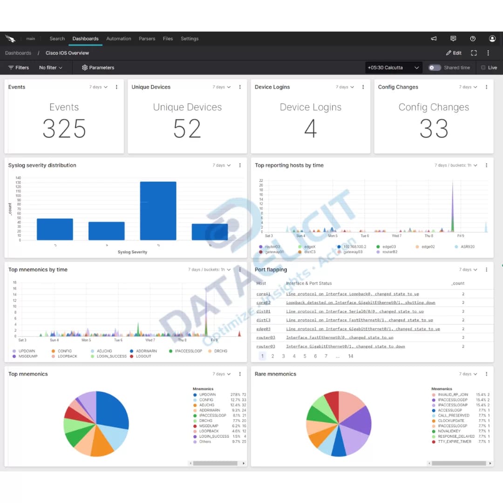Screen dimensions: 503x503
Task: Open the Events widget options menu
Action: pyautogui.click(x=116, y=87)
